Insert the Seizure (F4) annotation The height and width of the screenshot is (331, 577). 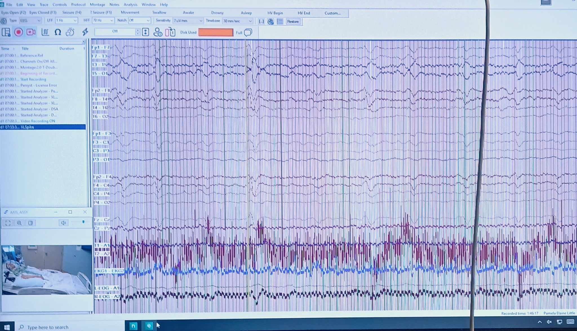point(72,12)
